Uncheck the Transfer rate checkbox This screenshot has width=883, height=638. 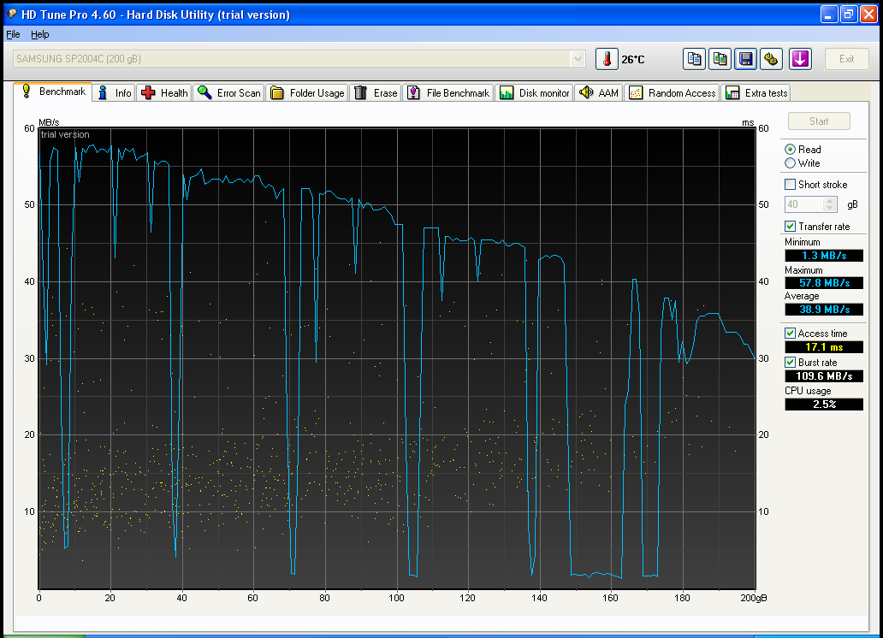791,227
